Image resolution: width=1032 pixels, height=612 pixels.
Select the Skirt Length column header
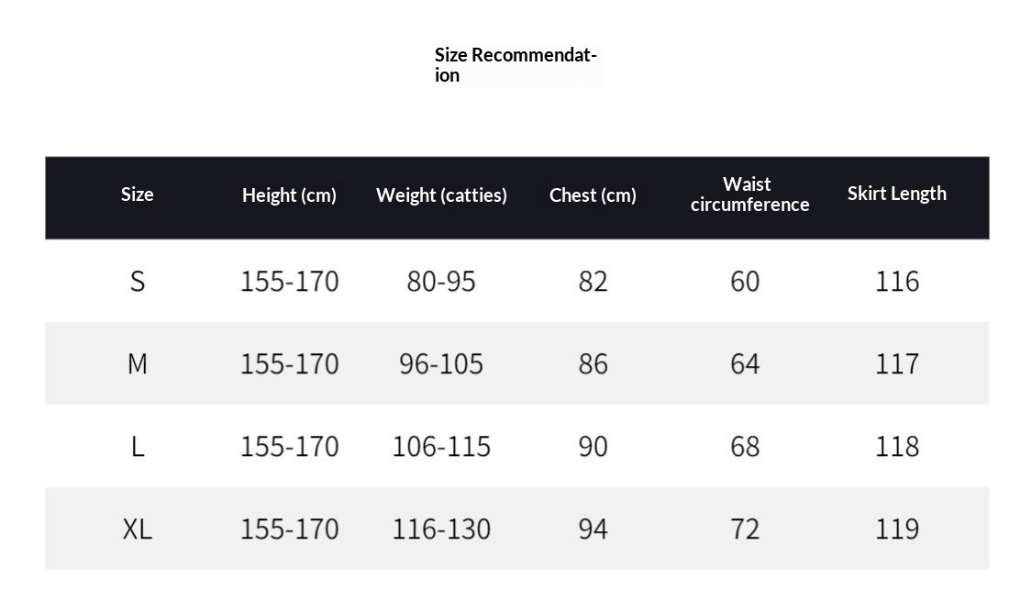coord(896,194)
